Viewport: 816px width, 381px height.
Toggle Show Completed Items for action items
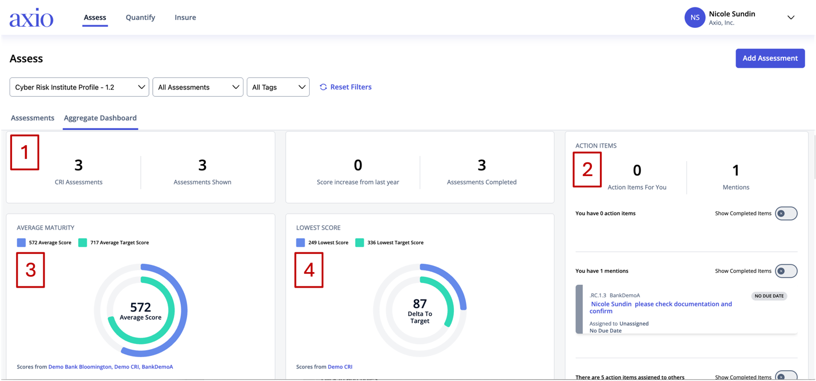(x=786, y=214)
